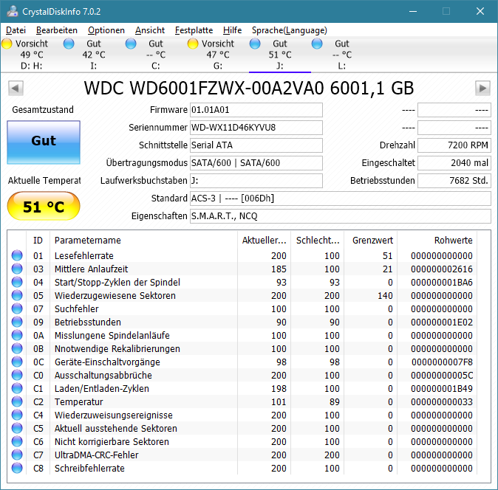Click the Schlecht... column header
Image resolution: width=498 pixels, height=490 pixels.
pos(318,240)
